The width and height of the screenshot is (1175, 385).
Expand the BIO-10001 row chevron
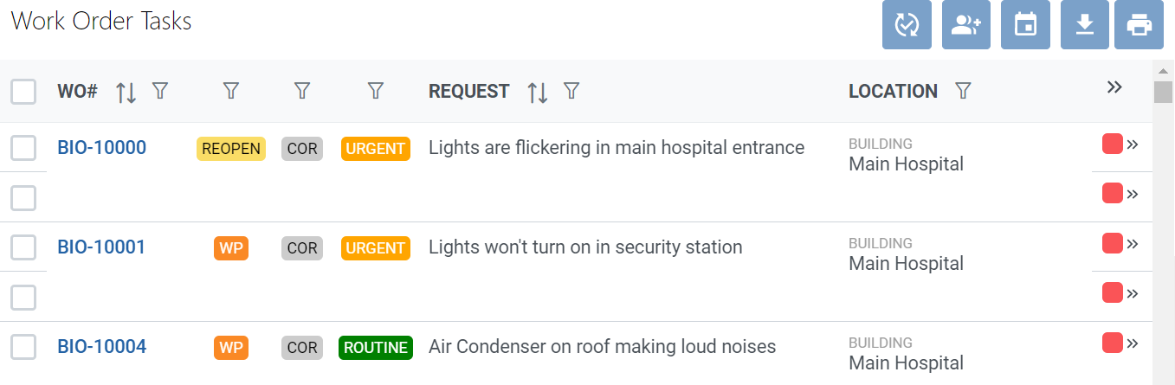pos(1132,244)
